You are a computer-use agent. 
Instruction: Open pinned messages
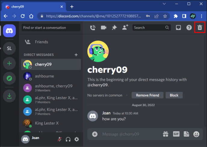tap(114, 28)
